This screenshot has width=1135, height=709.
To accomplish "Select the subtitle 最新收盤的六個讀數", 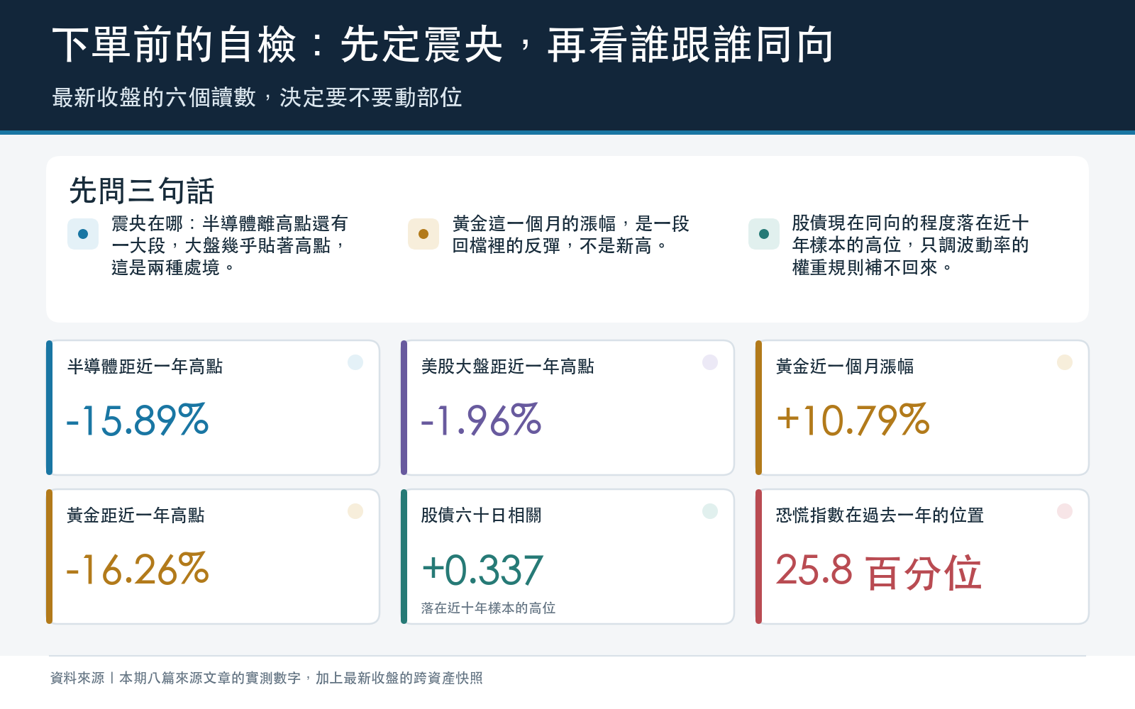I will tap(257, 97).
